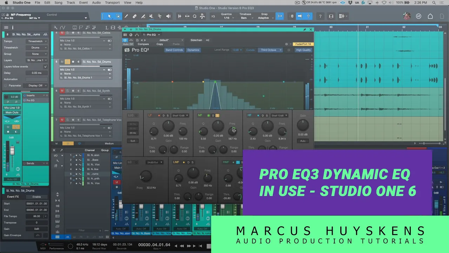Unmute the Sí. No. No. Sé_Synth track
449x253 pixels.
point(62,91)
